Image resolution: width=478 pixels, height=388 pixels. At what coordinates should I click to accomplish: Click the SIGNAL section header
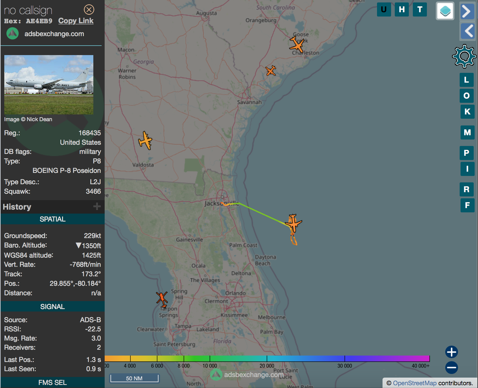pyautogui.click(x=53, y=307)
